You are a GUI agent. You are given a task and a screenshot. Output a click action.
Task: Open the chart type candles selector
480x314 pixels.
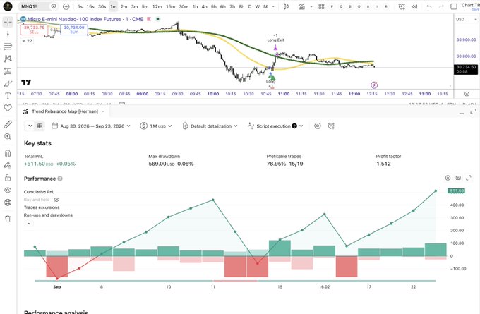[x=286, y=6]
